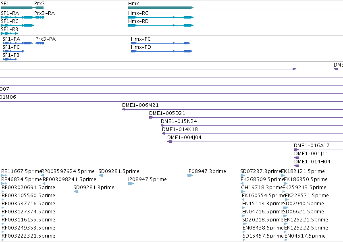Click the EK125222.5prime EST label
This screenshot has height=242, width=343.
point(306,228)
